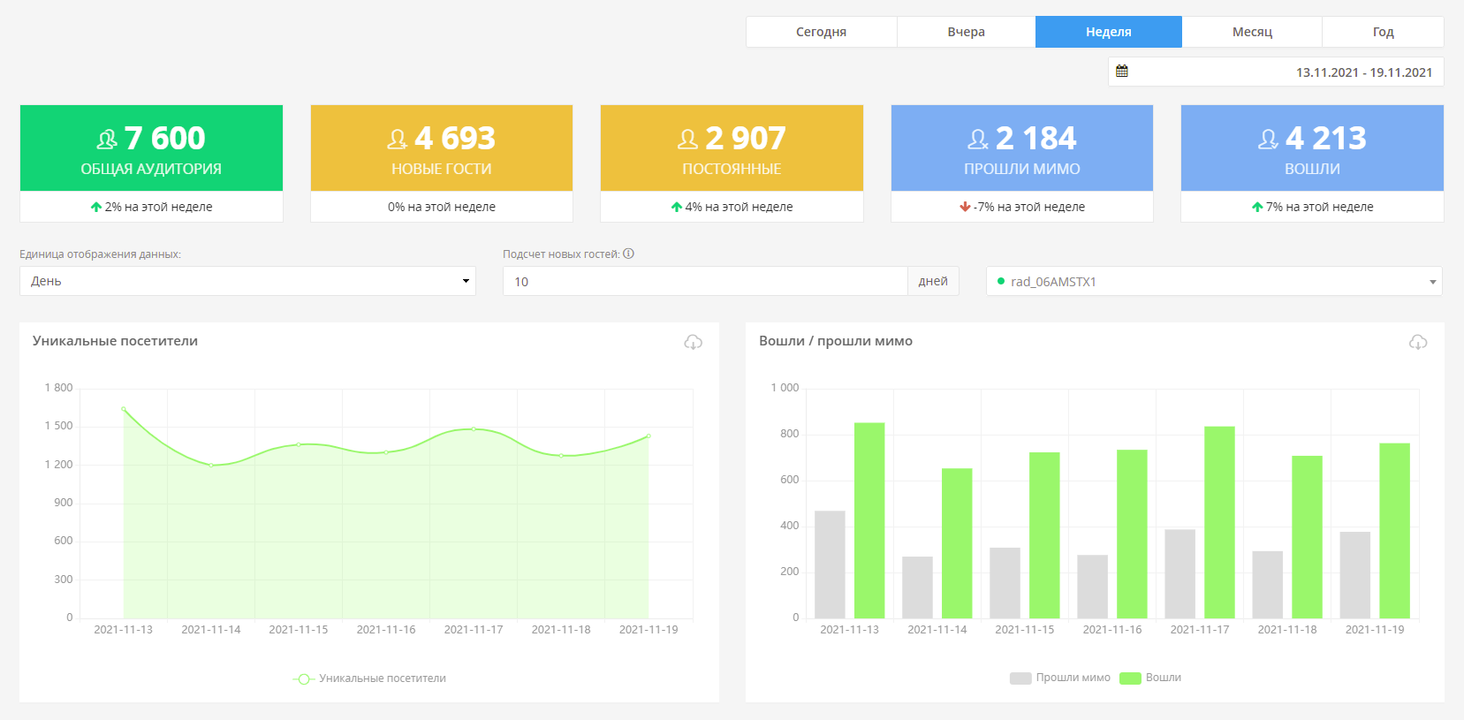Click green up arrow under Общая аудитория
The width and height of the screenshot is (1464, 720).
[x=95, y=207]
